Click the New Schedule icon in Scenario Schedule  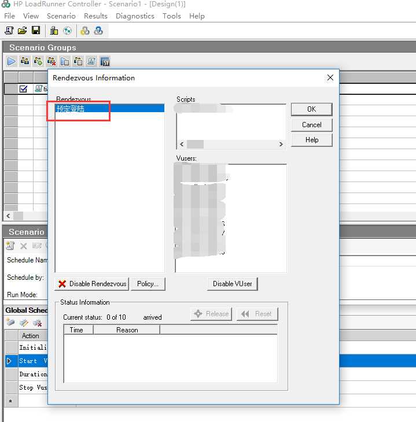(10, 246)
